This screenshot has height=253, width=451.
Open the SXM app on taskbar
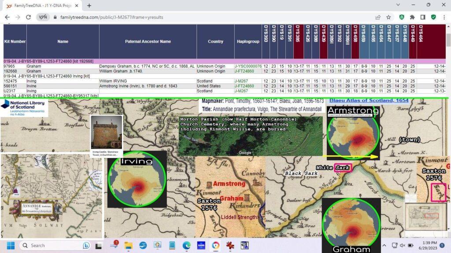coord(201,246)
